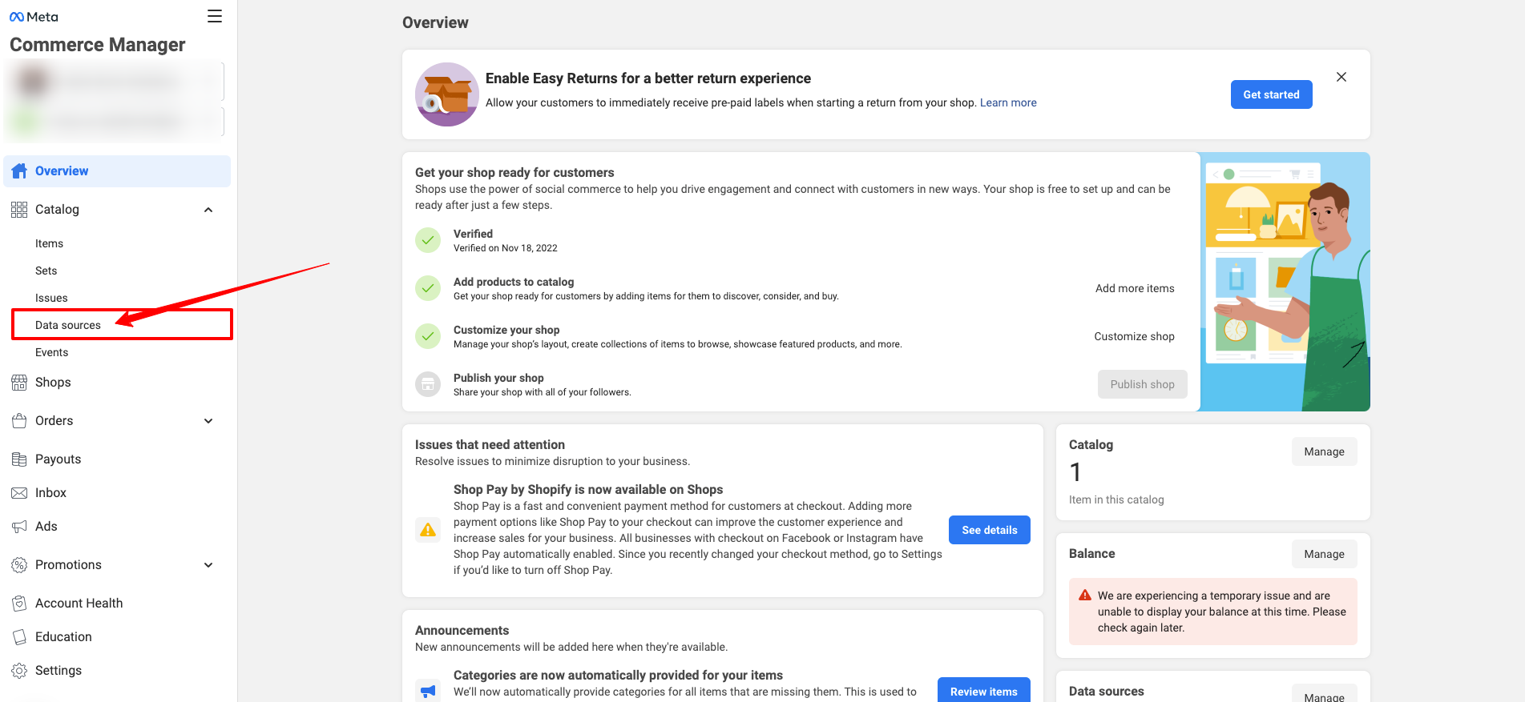Click the Payouts icon in sidebar

pyautogui.click(x=19, y=459)
